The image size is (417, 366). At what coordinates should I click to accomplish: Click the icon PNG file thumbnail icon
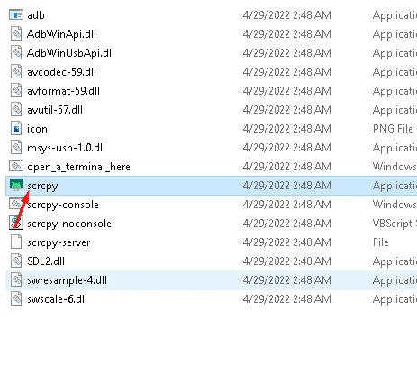tap(16, 128)
